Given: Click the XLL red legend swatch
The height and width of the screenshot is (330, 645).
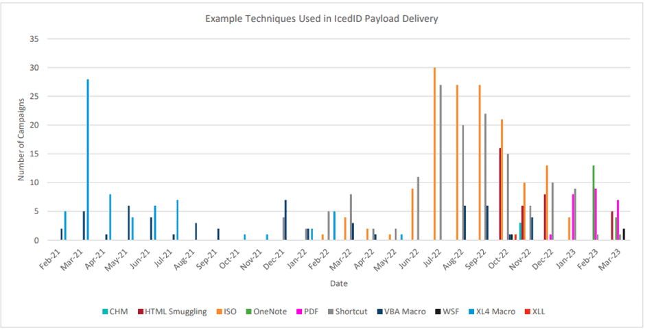Looking at the screenshot, I should tap(526, 311).
